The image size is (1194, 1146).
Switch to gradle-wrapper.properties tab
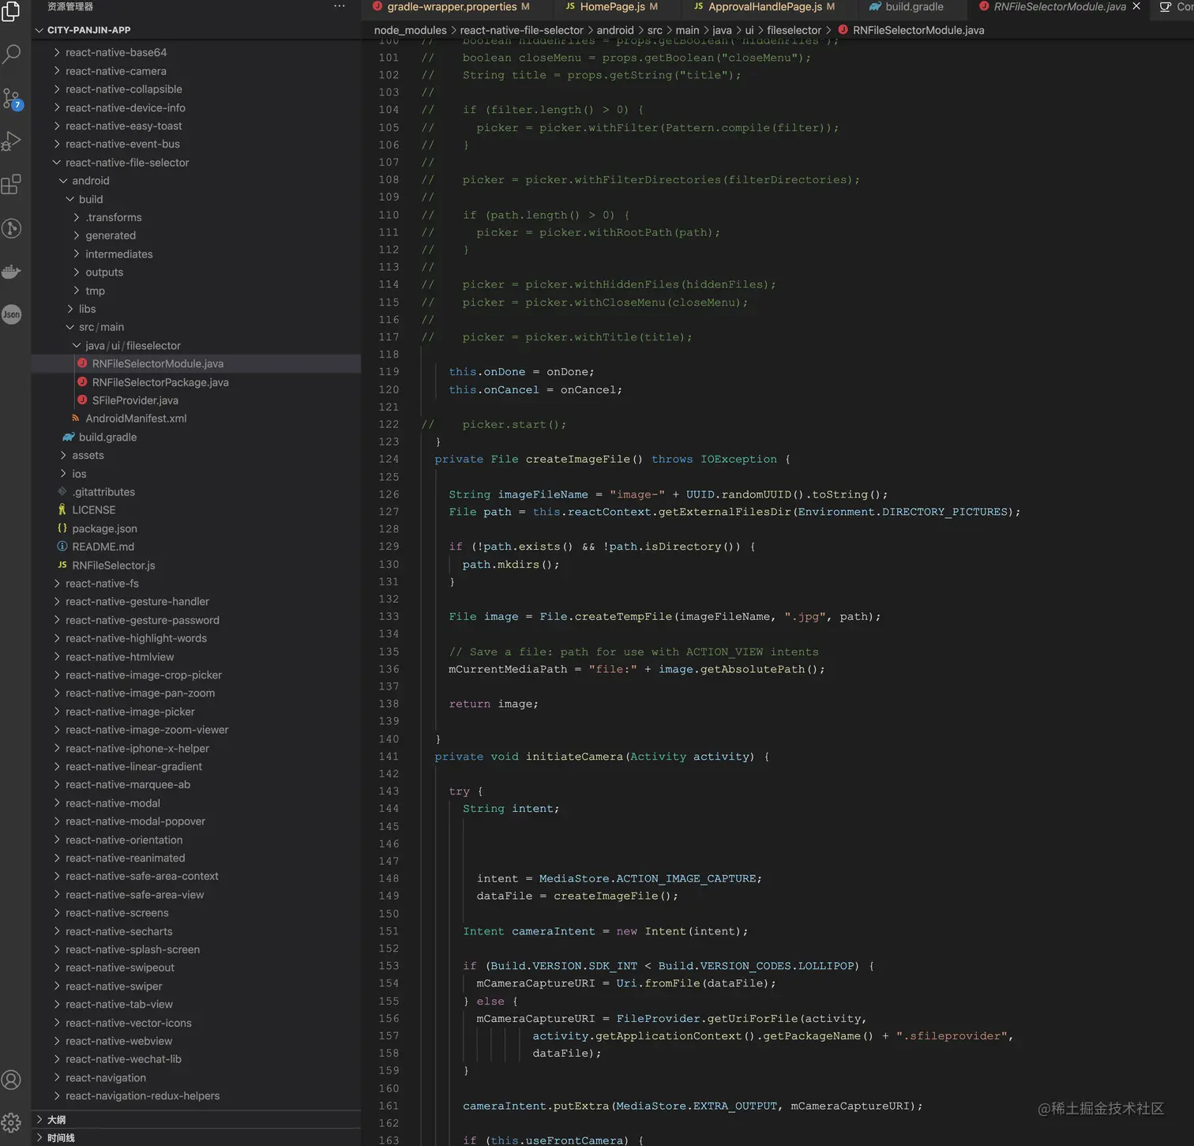[x=452, y=7]
